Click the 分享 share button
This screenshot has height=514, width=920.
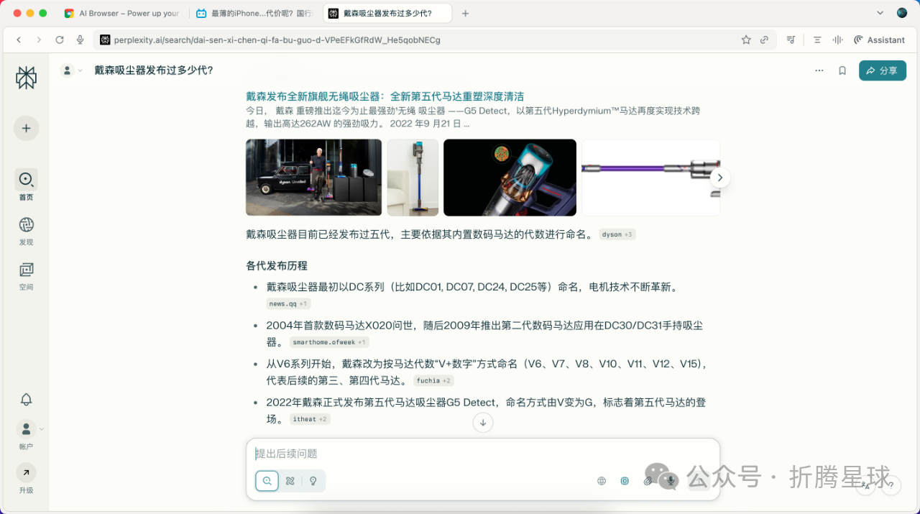click(882, 70)
